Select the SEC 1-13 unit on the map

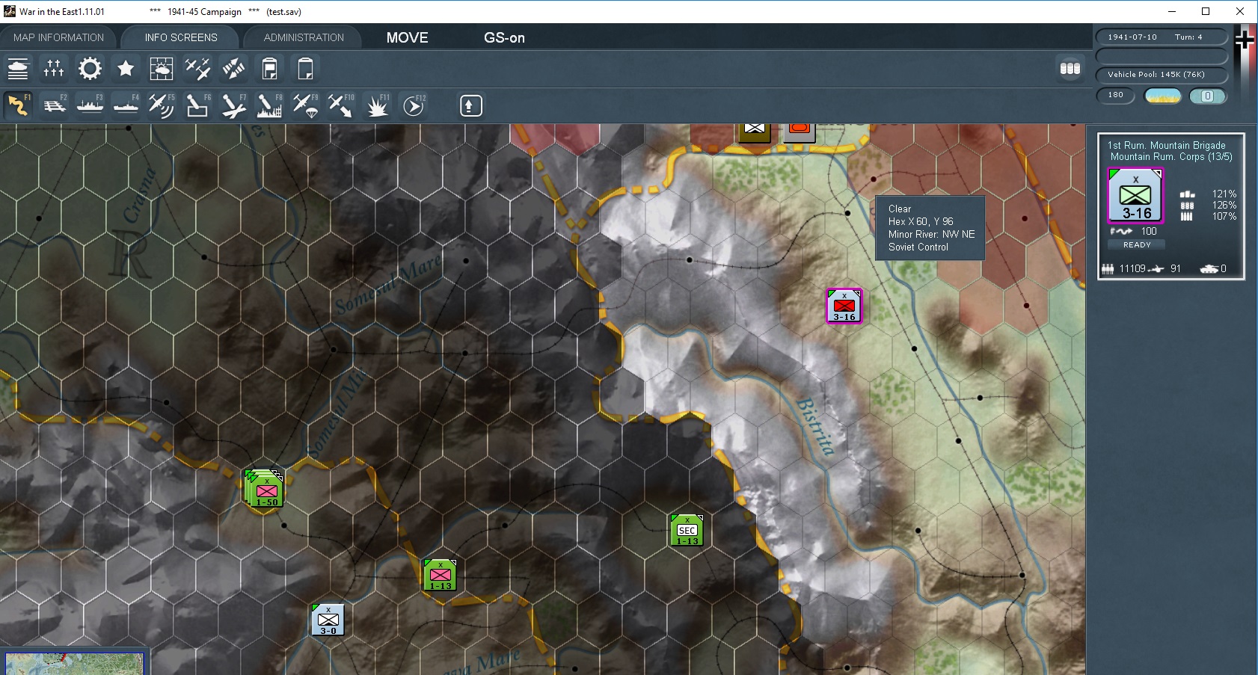(x=687, y=530)
